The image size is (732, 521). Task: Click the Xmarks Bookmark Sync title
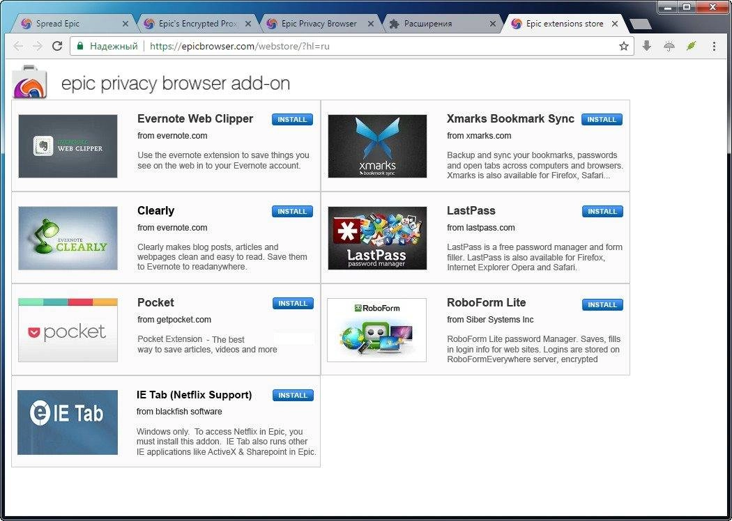(510, 118)
